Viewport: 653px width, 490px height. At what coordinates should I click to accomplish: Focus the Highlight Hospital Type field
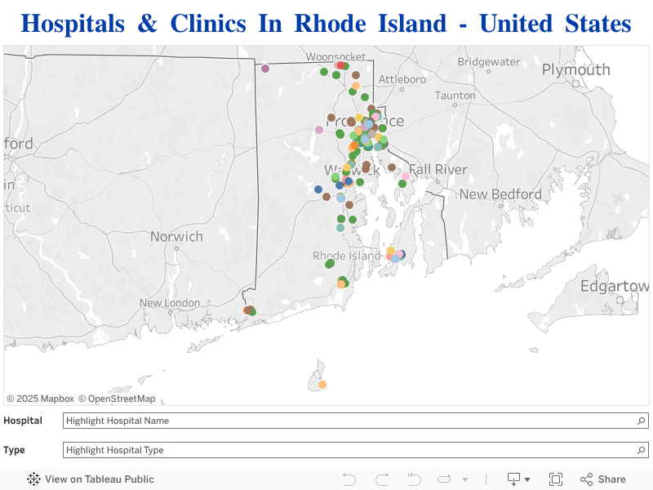click(x=356, y=450)
